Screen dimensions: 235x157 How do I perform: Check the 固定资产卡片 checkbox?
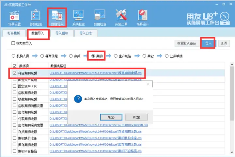15,86
